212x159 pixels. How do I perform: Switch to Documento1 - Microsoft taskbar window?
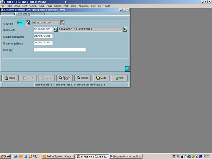coord(126,156)
